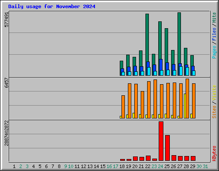Select the 577491 hits axis value
The height and width of the screenshot is (171, 219).
pyautogui.click(x=6, y=20)
